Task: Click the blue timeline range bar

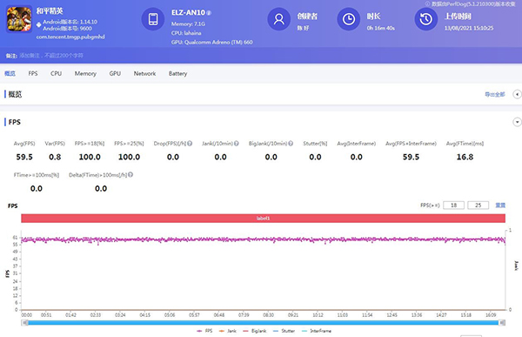Action: pyautogui.click(x=264, y=323)
